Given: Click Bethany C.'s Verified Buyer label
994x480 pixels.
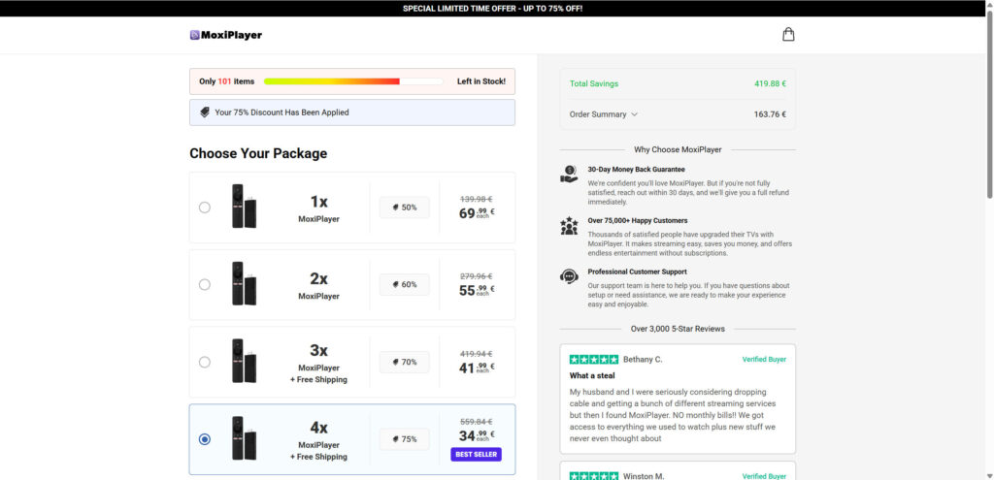Looking at the screenshot, I should point(764,359).
